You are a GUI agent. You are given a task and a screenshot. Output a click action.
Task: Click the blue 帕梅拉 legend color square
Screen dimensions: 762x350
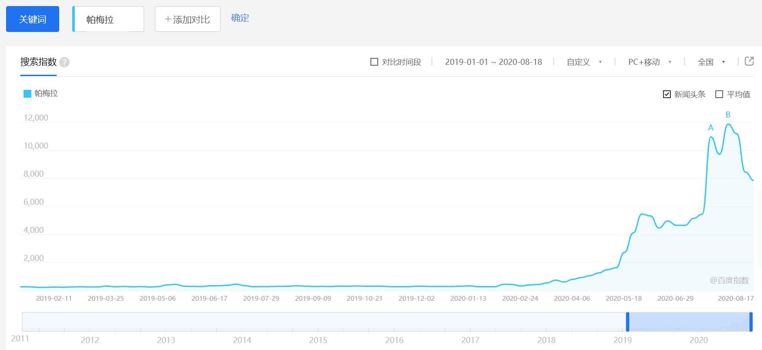(27, 94)
